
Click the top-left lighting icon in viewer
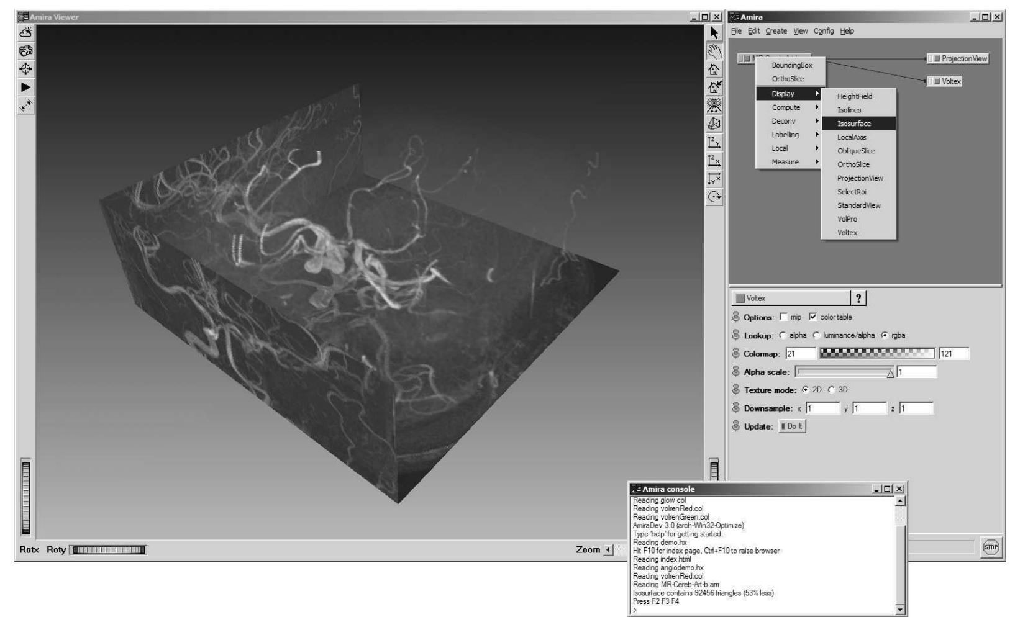point(26,32)
